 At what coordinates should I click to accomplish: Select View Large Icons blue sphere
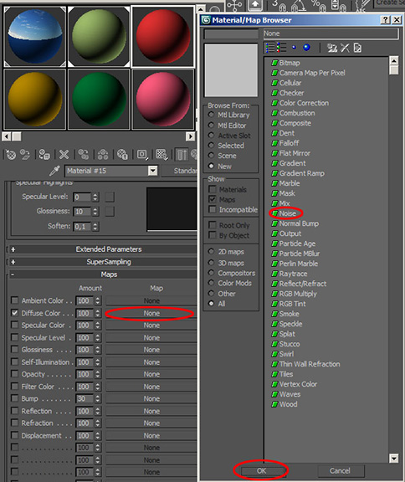click(306, 48)
